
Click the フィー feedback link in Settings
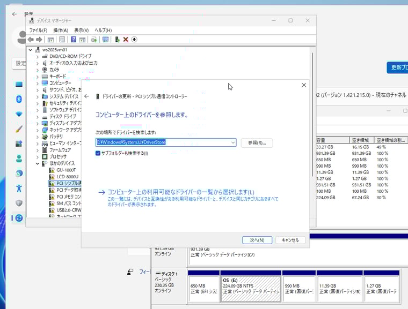pyautogui.click(x=144, y=272)
